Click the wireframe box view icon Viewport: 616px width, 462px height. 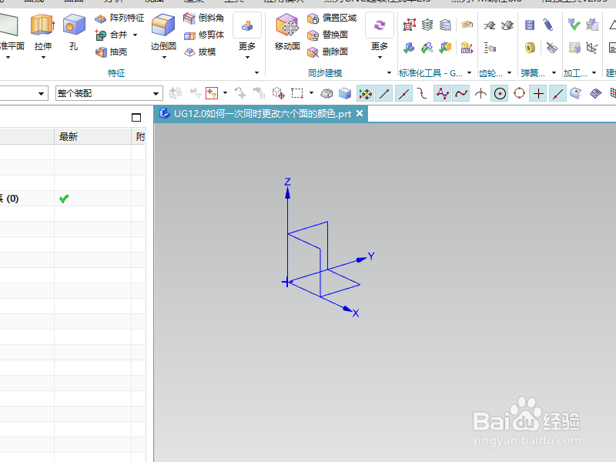pos(326,93)
